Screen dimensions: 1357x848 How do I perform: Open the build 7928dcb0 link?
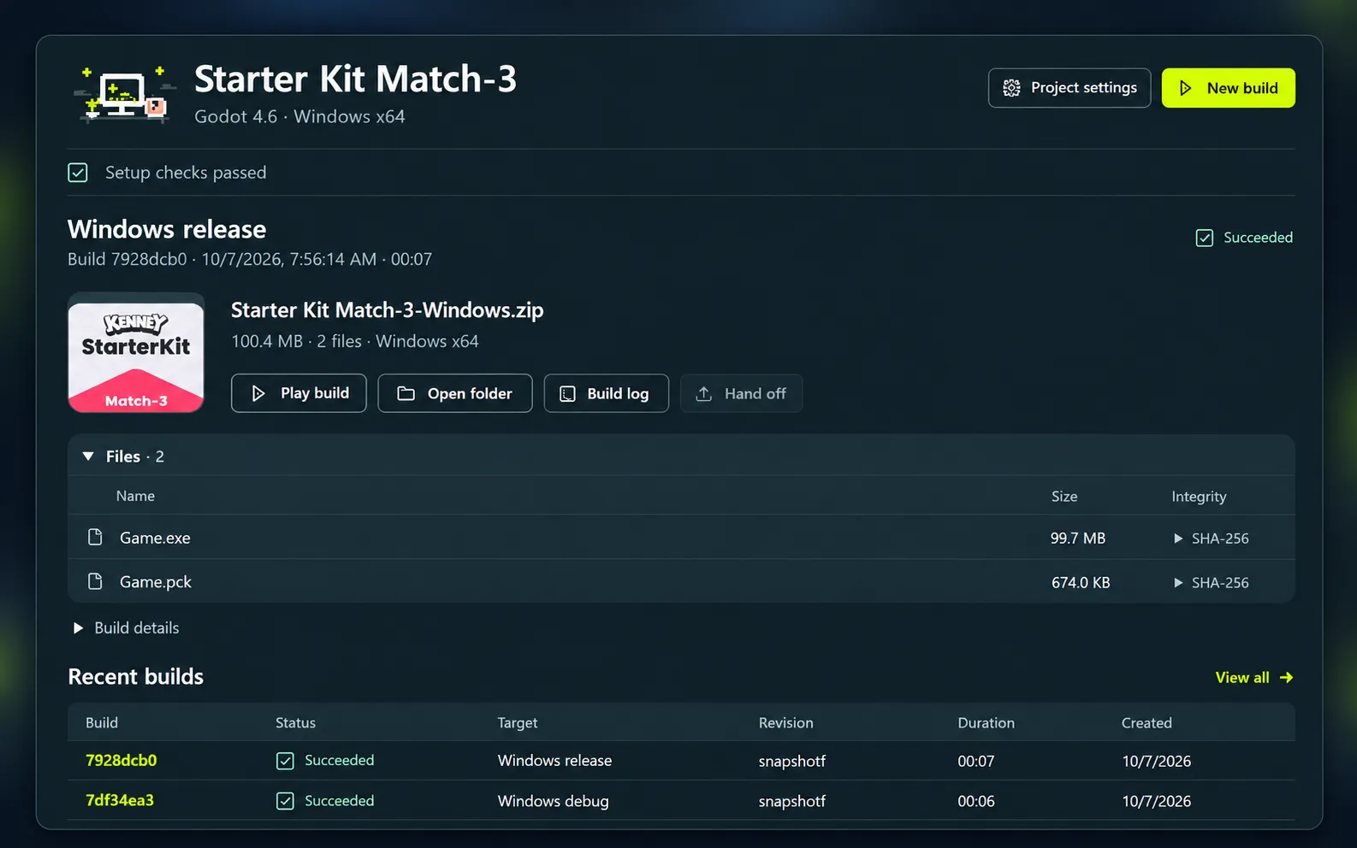click(x=121, y=760)
